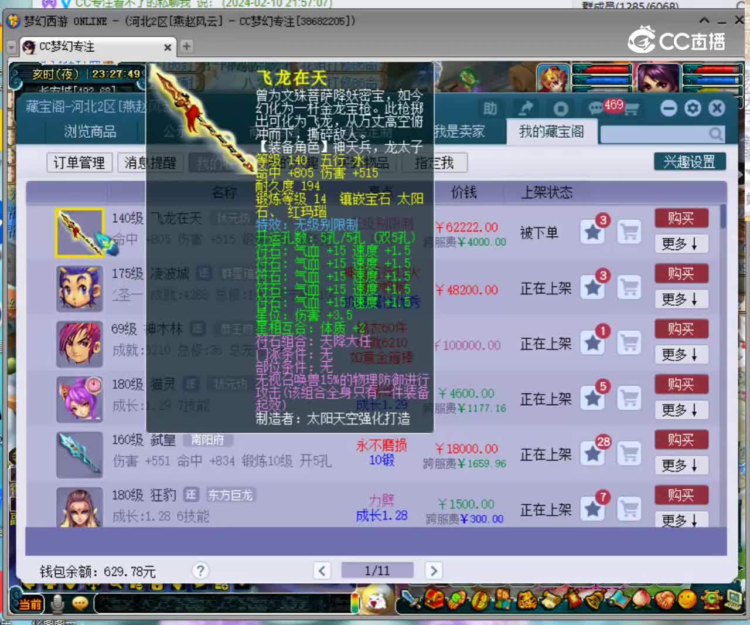Buy the 180级 猫灵 pet
The width and height of the screenshot is (750, 625).
click(681, 384)
